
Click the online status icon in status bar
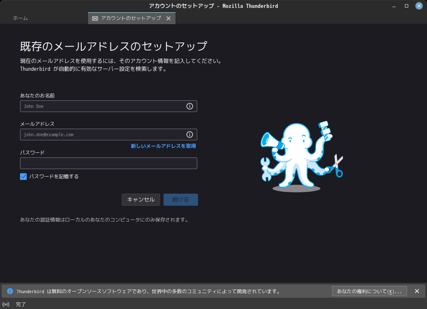pos(6,304)
